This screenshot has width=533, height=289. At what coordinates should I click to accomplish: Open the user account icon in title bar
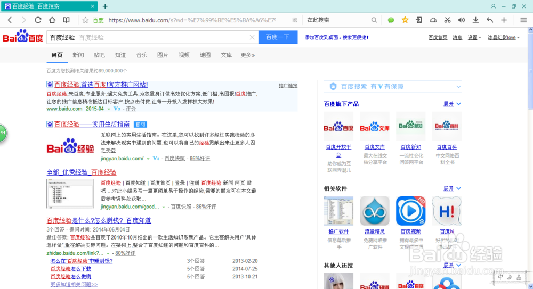pyautogui.click(x=493, y=6)
